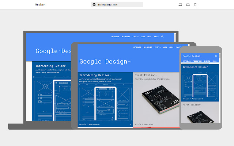Select Resources tab in phone preview
The width and height of the screenshot is (234, 146).
pos(197,61)
